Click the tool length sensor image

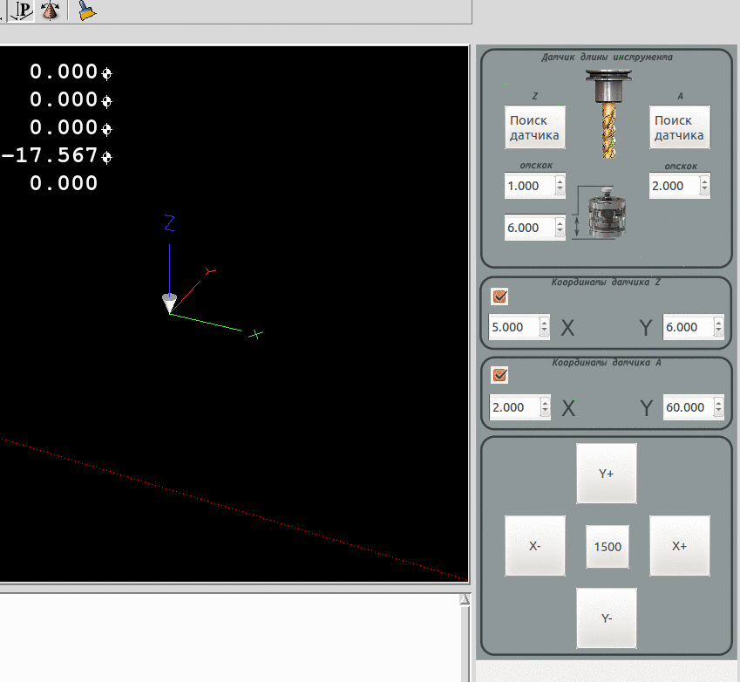tap(607, 212)
